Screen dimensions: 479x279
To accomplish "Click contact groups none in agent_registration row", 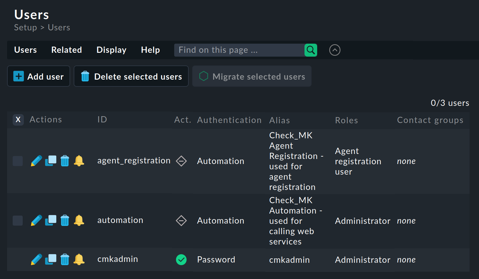I will 406,161.
